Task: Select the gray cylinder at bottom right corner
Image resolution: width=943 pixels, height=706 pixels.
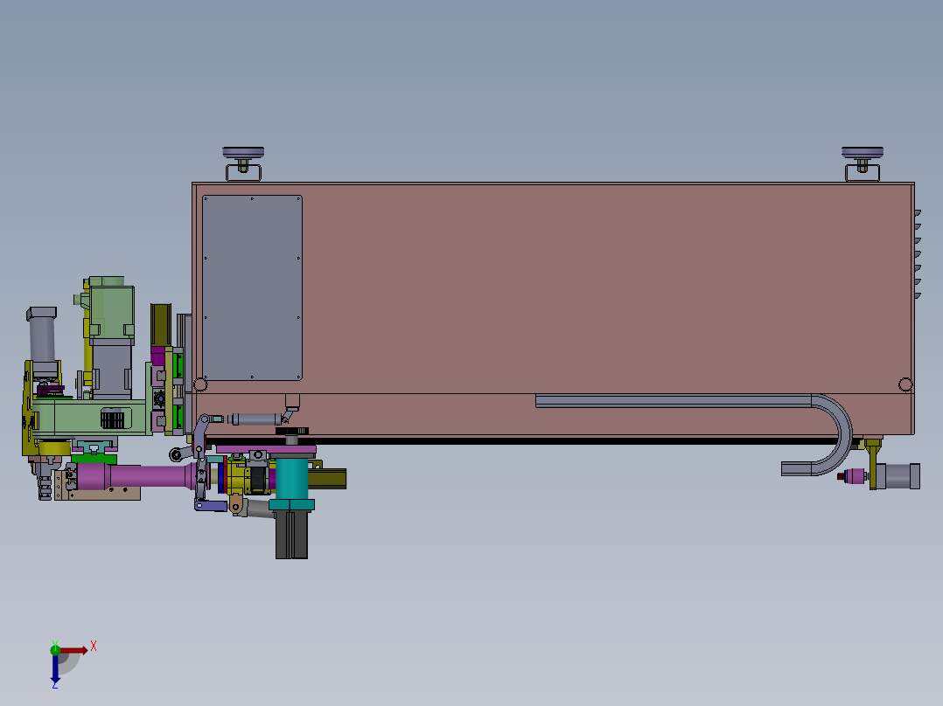Action: coord(898,476)
